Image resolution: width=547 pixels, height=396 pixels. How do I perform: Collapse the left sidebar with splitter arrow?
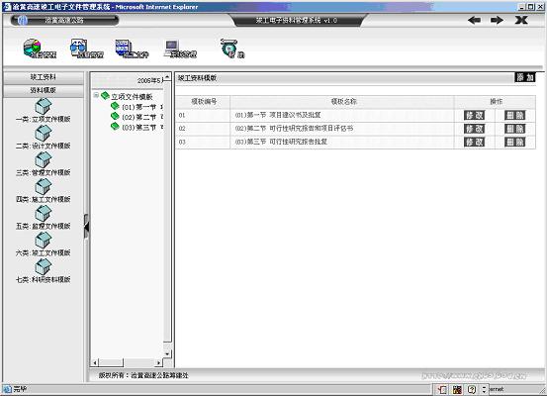pos(86,227)
